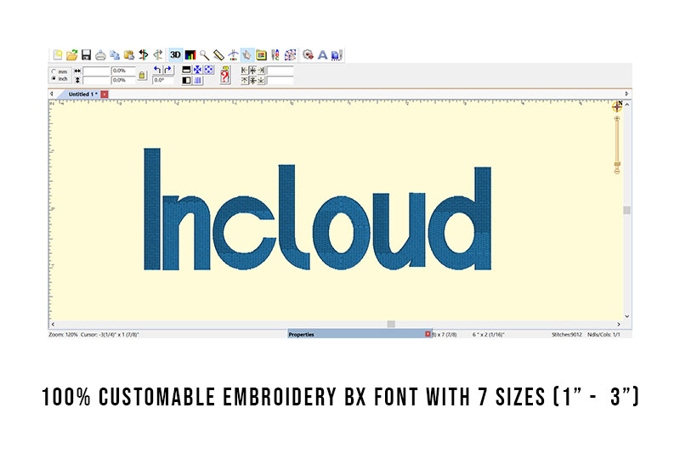Click the height size input field

click(x=96, y=80)
